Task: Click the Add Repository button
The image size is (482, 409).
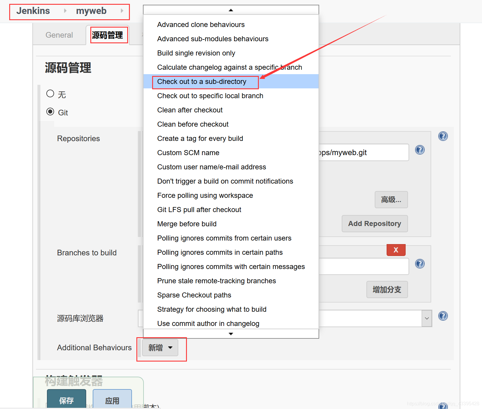Action: click(374, 224)
